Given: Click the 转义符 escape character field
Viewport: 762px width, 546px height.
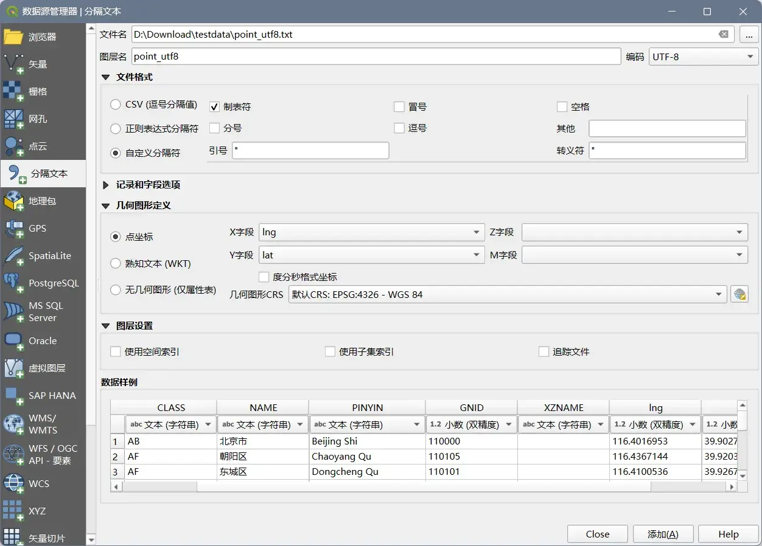Looking at the screenshot, I should 667,150.
